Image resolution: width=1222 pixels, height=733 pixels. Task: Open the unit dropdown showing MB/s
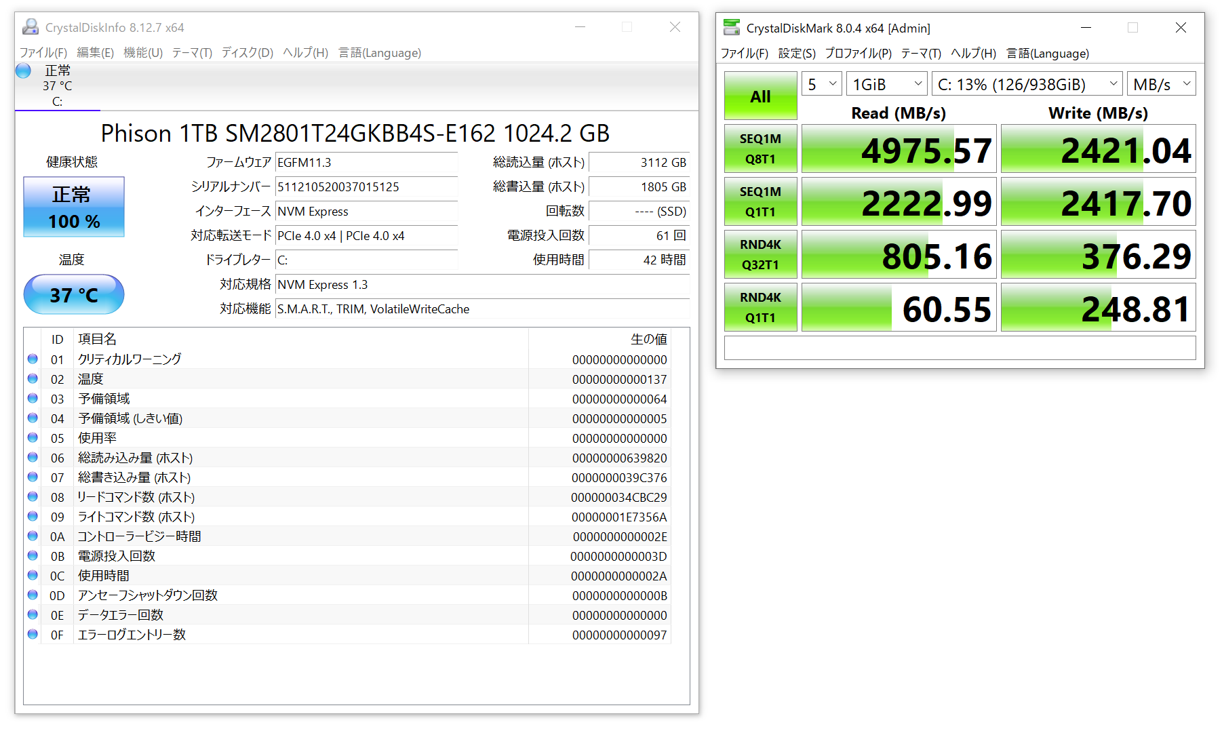point(1162,84)
